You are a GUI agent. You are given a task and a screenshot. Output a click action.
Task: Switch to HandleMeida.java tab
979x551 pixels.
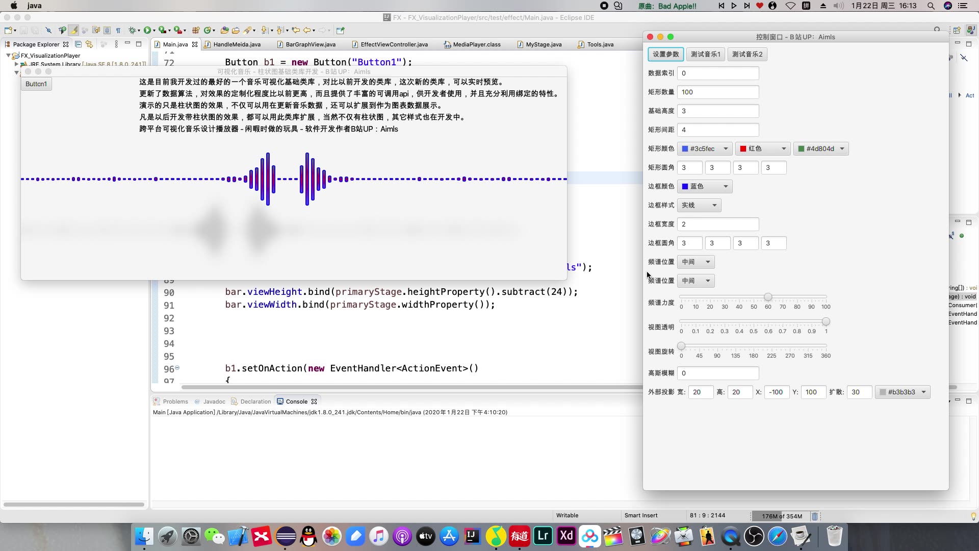(x=236, y=44)
